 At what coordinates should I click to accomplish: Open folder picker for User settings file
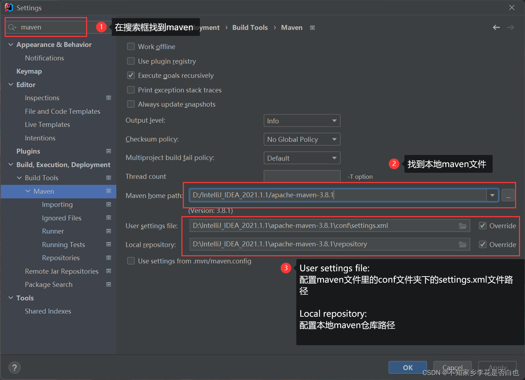click(462, 225)
